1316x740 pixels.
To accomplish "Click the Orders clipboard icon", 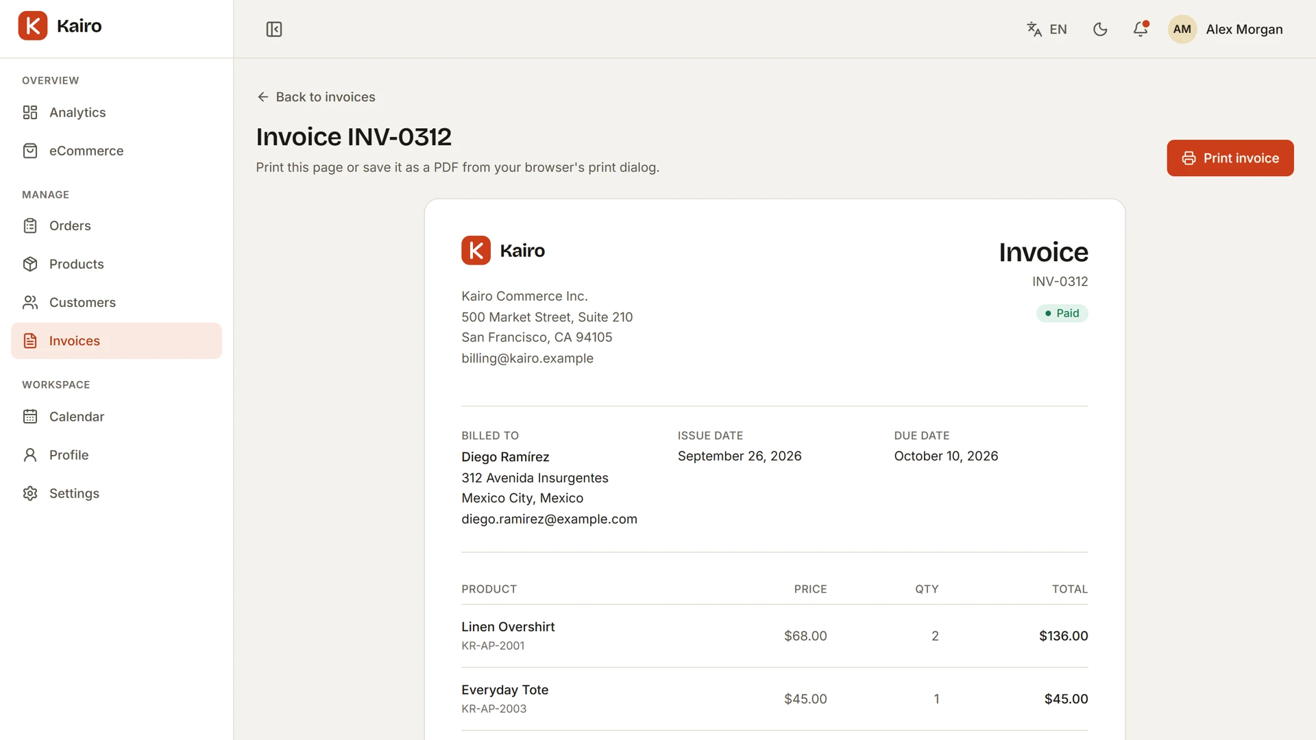I will (30, 225).
